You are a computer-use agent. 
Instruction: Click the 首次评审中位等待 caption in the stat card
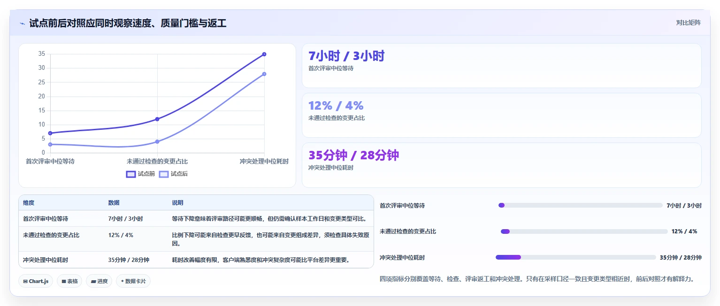pyautogui.click(x=331, y=68)
